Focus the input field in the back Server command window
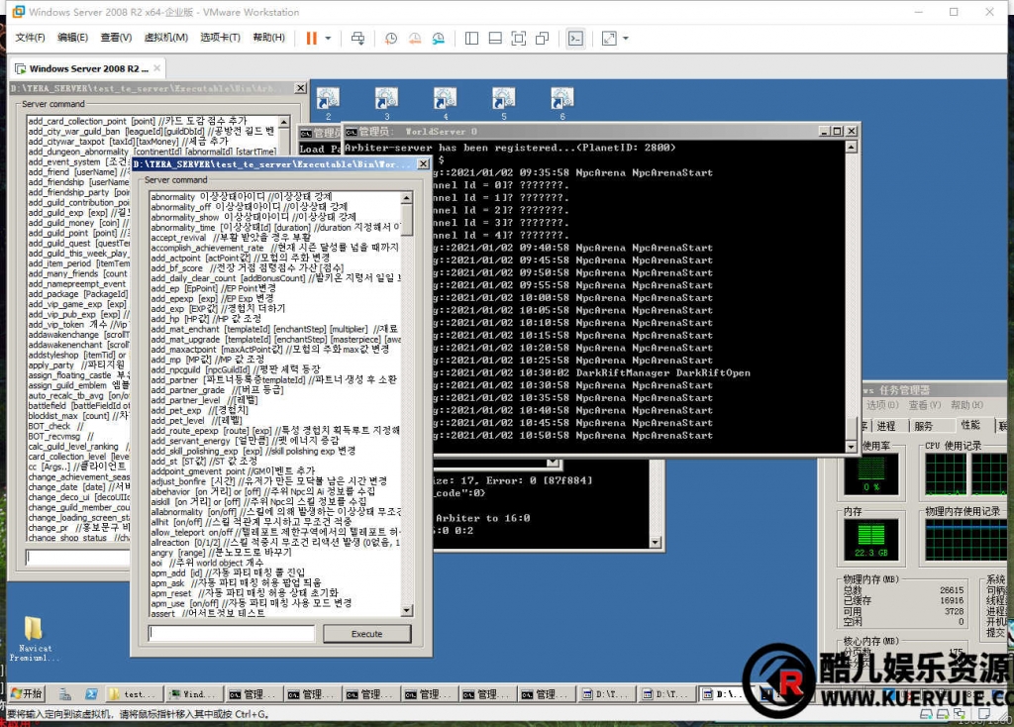 coord(77,557)
